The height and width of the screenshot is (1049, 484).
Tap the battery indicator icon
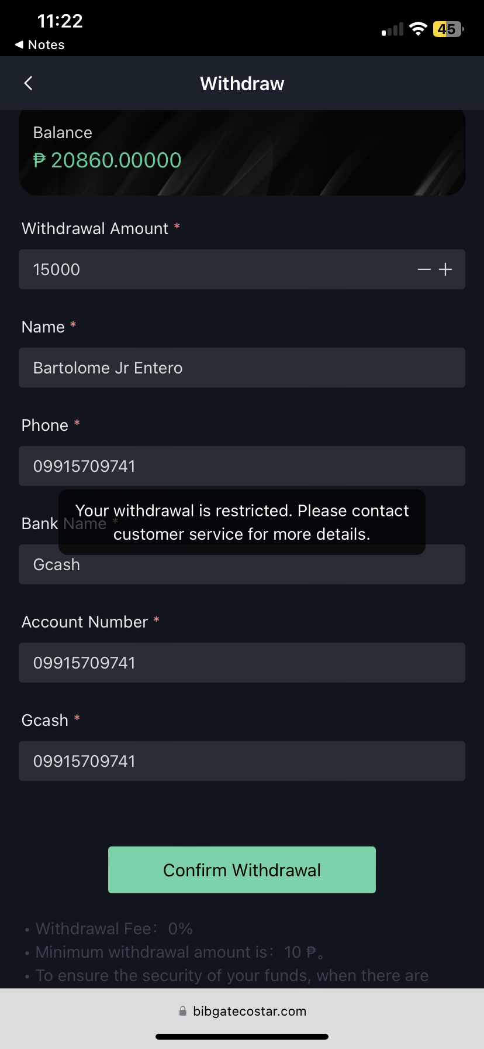(448, 29)
